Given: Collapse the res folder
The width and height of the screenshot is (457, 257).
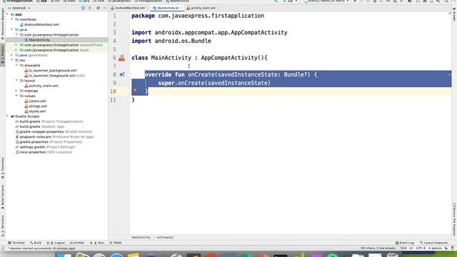Looking at the screenshot, I should click(x=12, y=60).
